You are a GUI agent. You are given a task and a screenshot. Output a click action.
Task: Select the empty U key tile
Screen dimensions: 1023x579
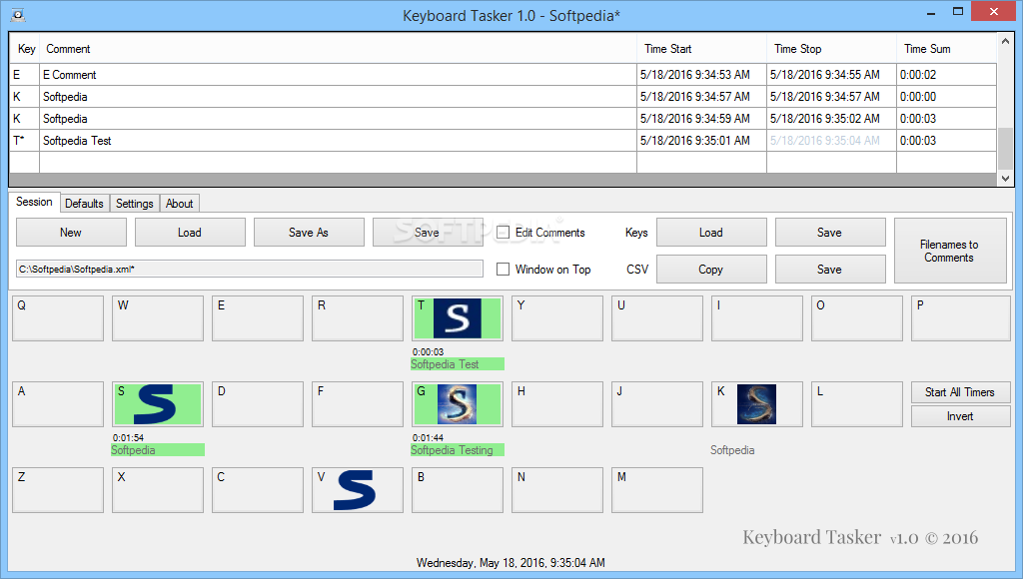(657, 318)
